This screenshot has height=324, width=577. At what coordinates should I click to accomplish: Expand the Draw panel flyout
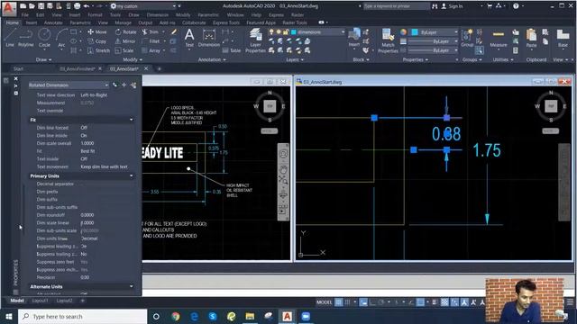(x=44, y=59)
